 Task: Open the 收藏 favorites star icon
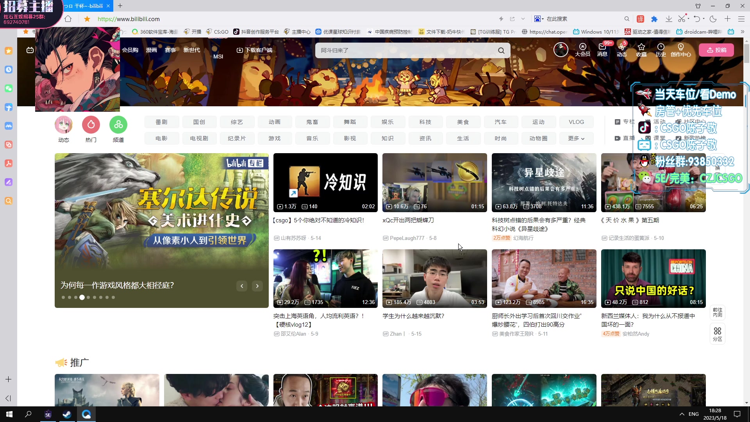pyautogui.click(x=641, y=47)
